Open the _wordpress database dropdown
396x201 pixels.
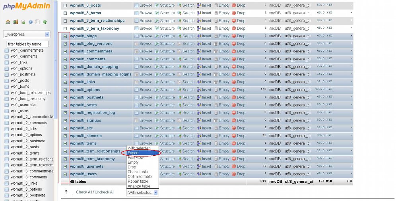pyautogui.click(x=27, y=34)
